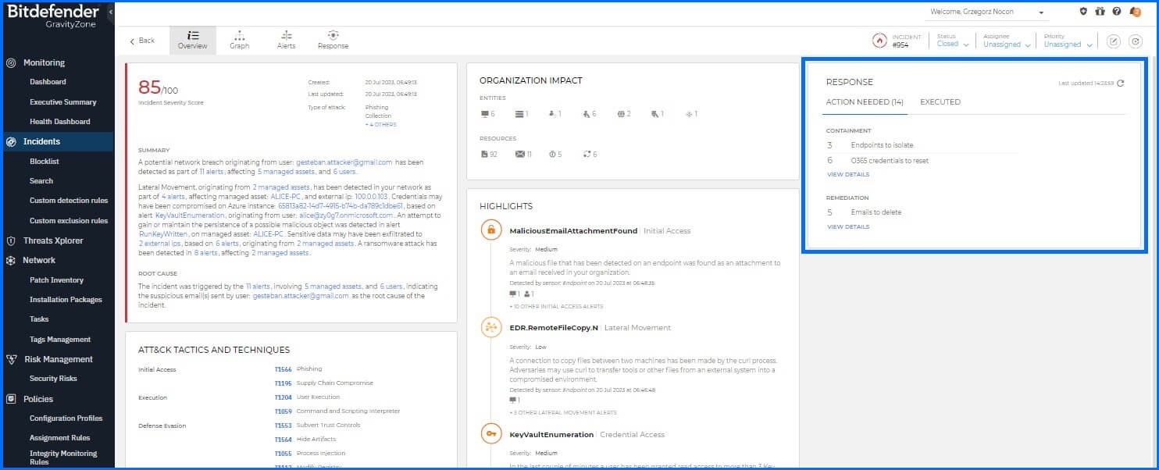The width and height of the screenshot is (1159, 470).
Task: Switch to the Overview tab
Action: [193, 40]
